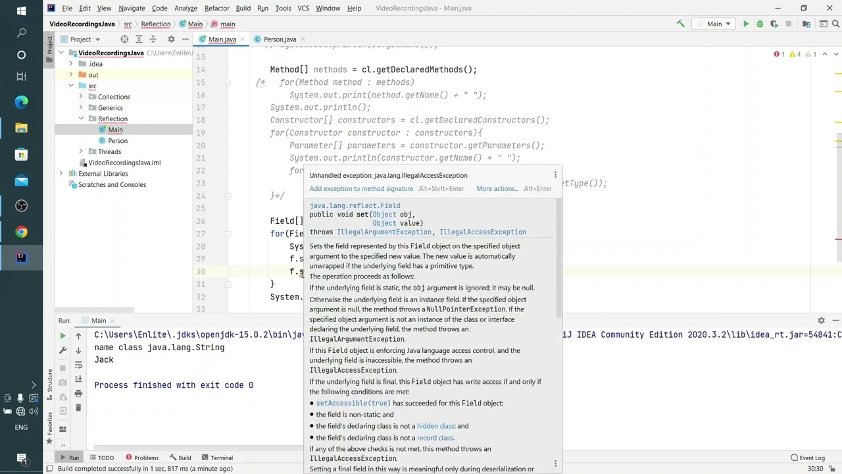Open Microsoft Edge from the taskbar
The image size is (842, 474).
[21, 102]
